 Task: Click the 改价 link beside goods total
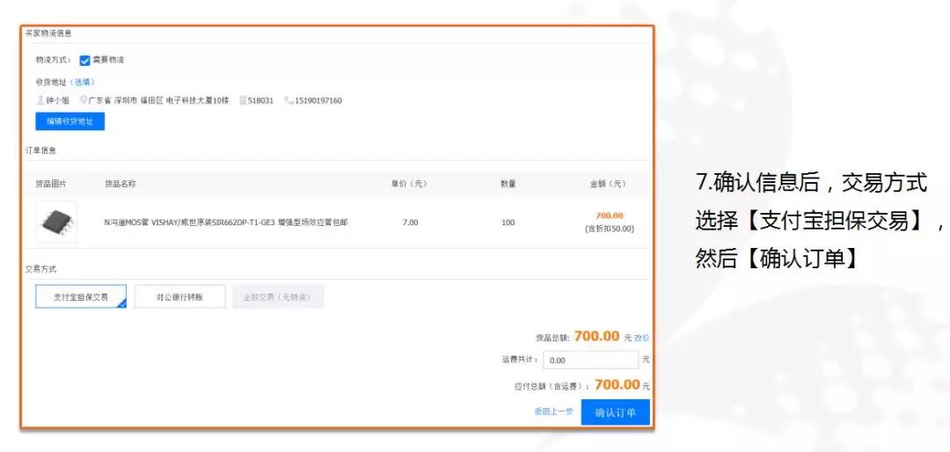coord(642,338)
